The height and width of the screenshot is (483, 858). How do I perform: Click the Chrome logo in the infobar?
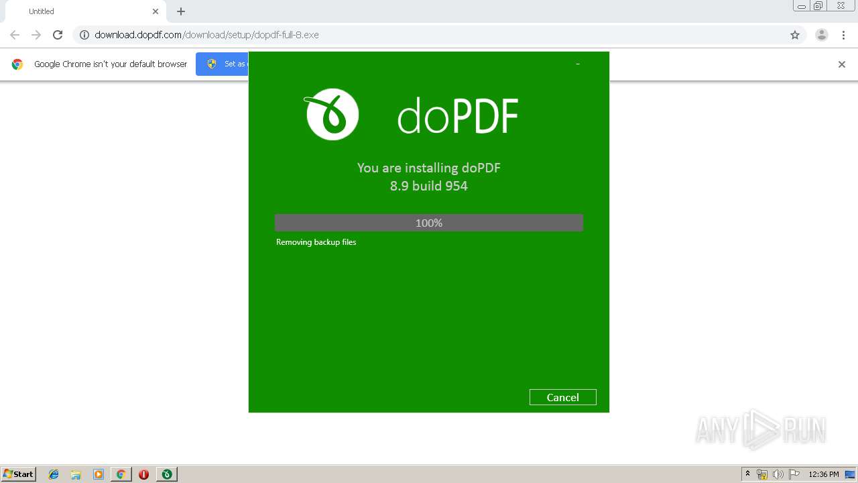tap(17, 64)
